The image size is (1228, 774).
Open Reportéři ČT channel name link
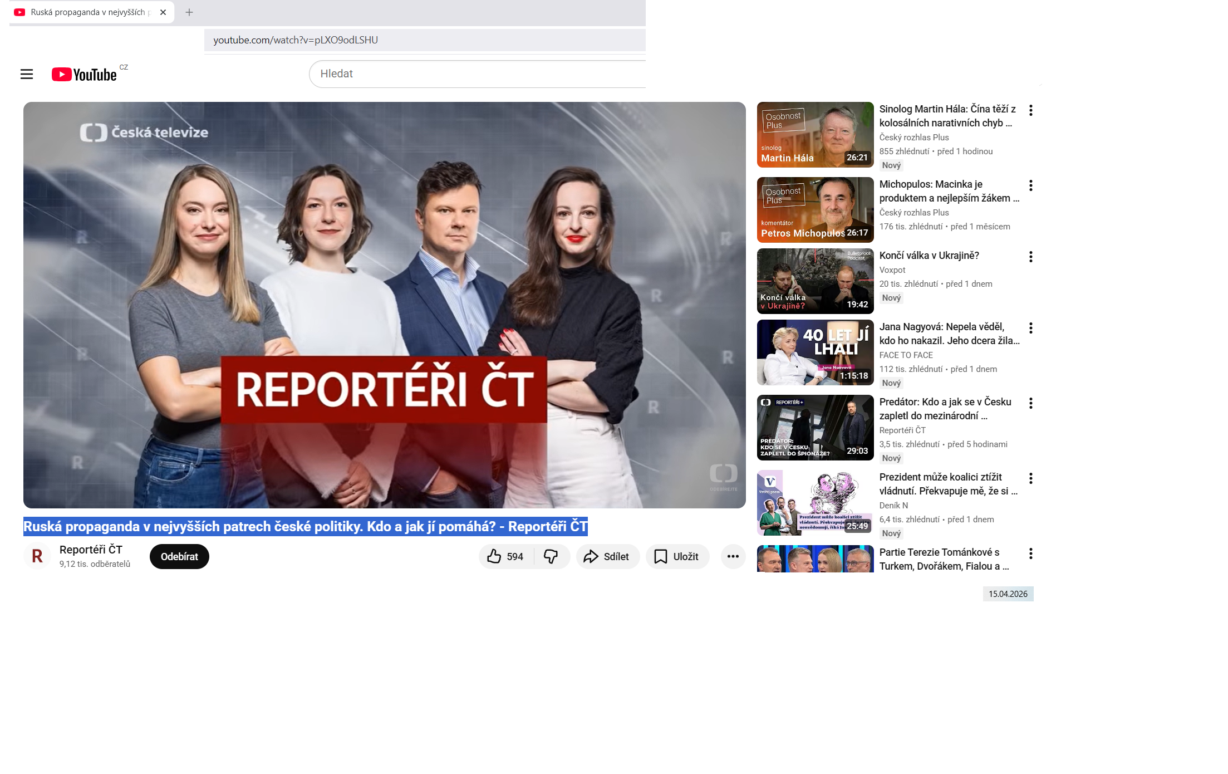point(91,550)
